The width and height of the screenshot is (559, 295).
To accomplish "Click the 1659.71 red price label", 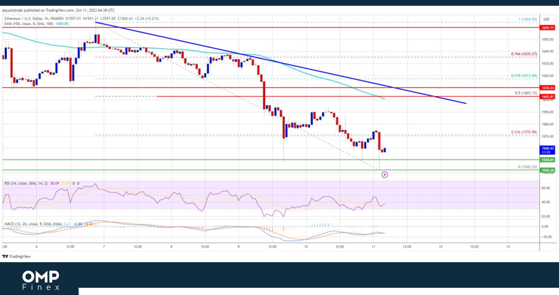I will coord(547,27).
